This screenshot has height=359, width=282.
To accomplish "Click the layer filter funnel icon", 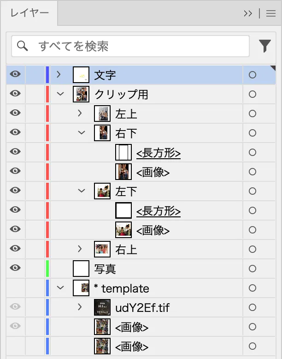I will click(x=264, y=46).
